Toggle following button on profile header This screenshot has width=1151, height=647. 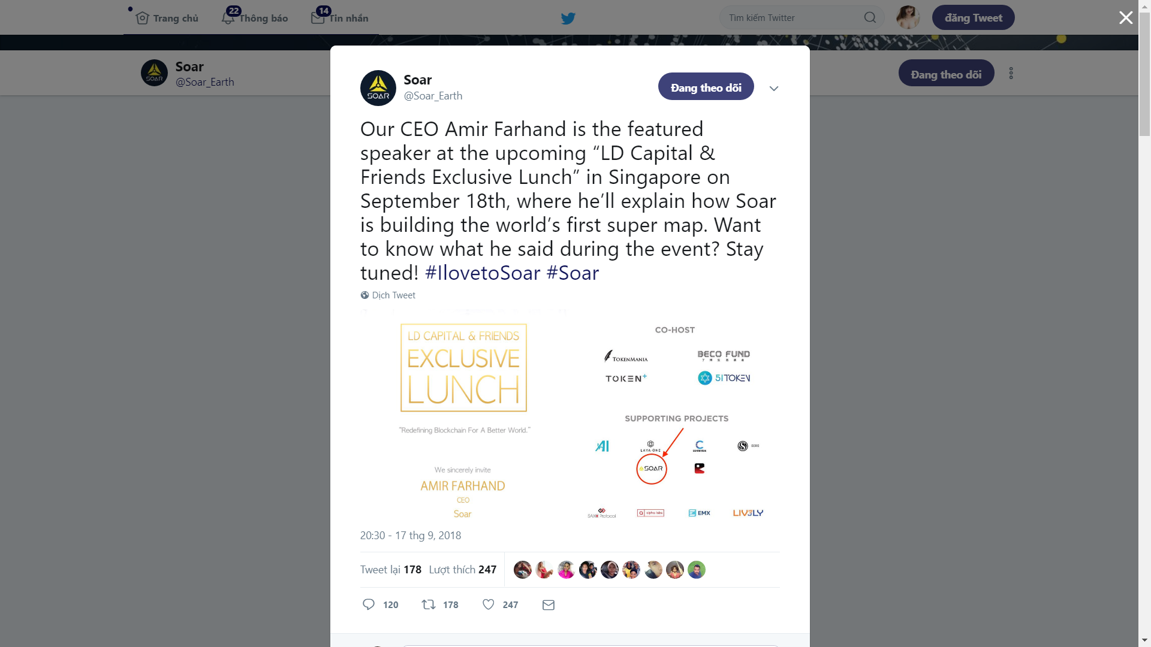click(946, 74)
